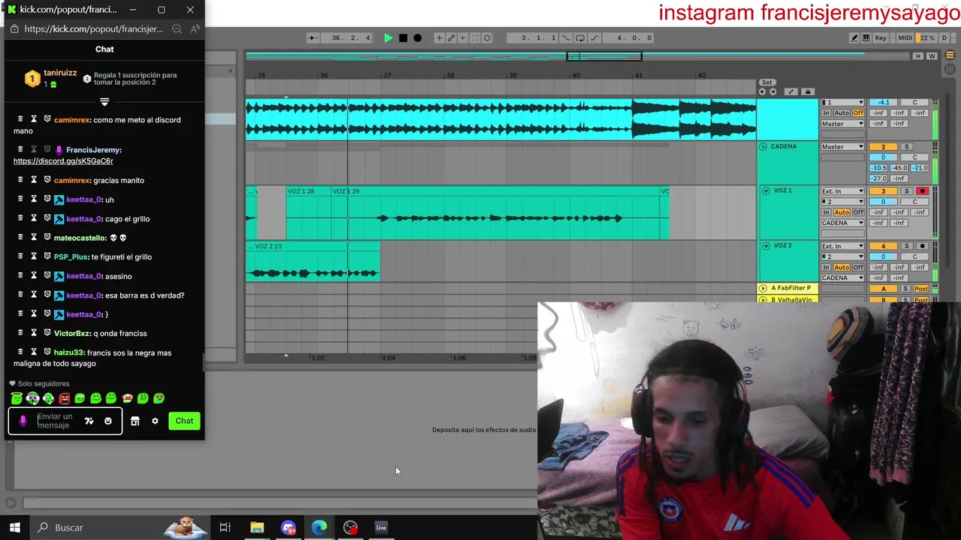
Task: Toggle Punch-In switch in transport
Action: click(566, 37)
